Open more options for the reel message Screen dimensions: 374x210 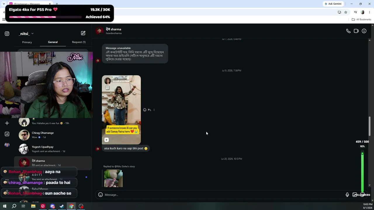pyautogui.click(x=154, y=110)
